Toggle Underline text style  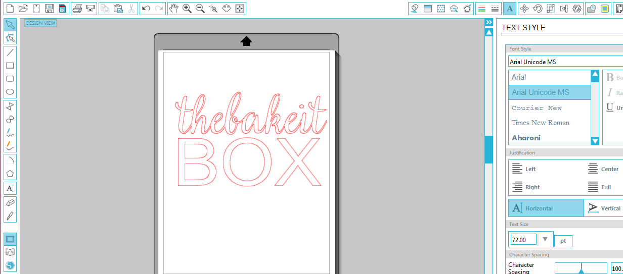coord(610,107)
